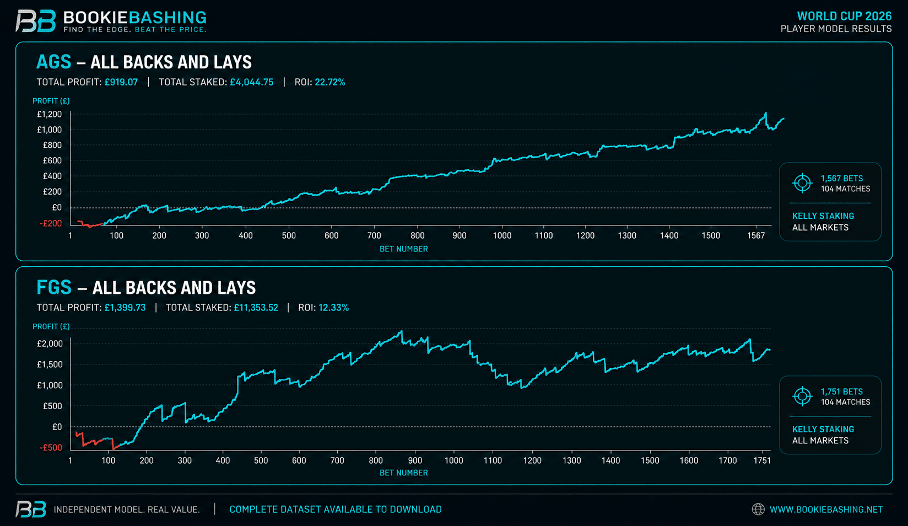
Task: Click the crosshair target icon beside 1,567 BETS
Action: coord(802,183)
